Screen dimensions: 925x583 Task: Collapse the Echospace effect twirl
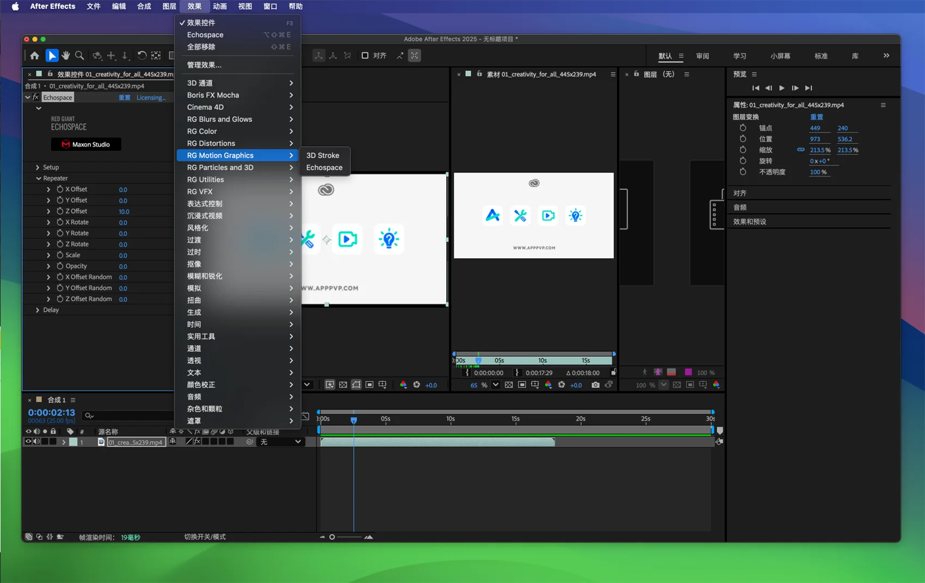(27, 97)
